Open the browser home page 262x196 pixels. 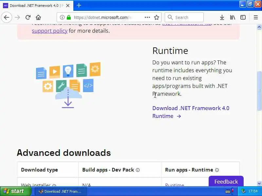[38, 17]
